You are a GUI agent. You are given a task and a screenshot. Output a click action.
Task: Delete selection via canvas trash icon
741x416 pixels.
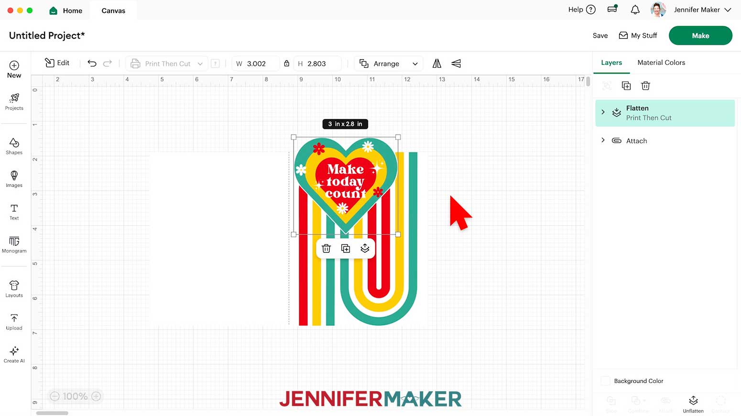(326, 249)
